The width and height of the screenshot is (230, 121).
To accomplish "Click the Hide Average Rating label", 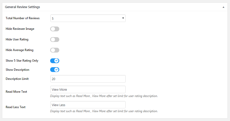I will pos(20,50).
